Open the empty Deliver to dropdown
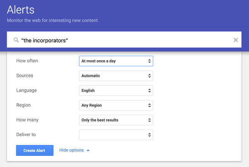Screen dimensions: 249x167 click(116, 135)
